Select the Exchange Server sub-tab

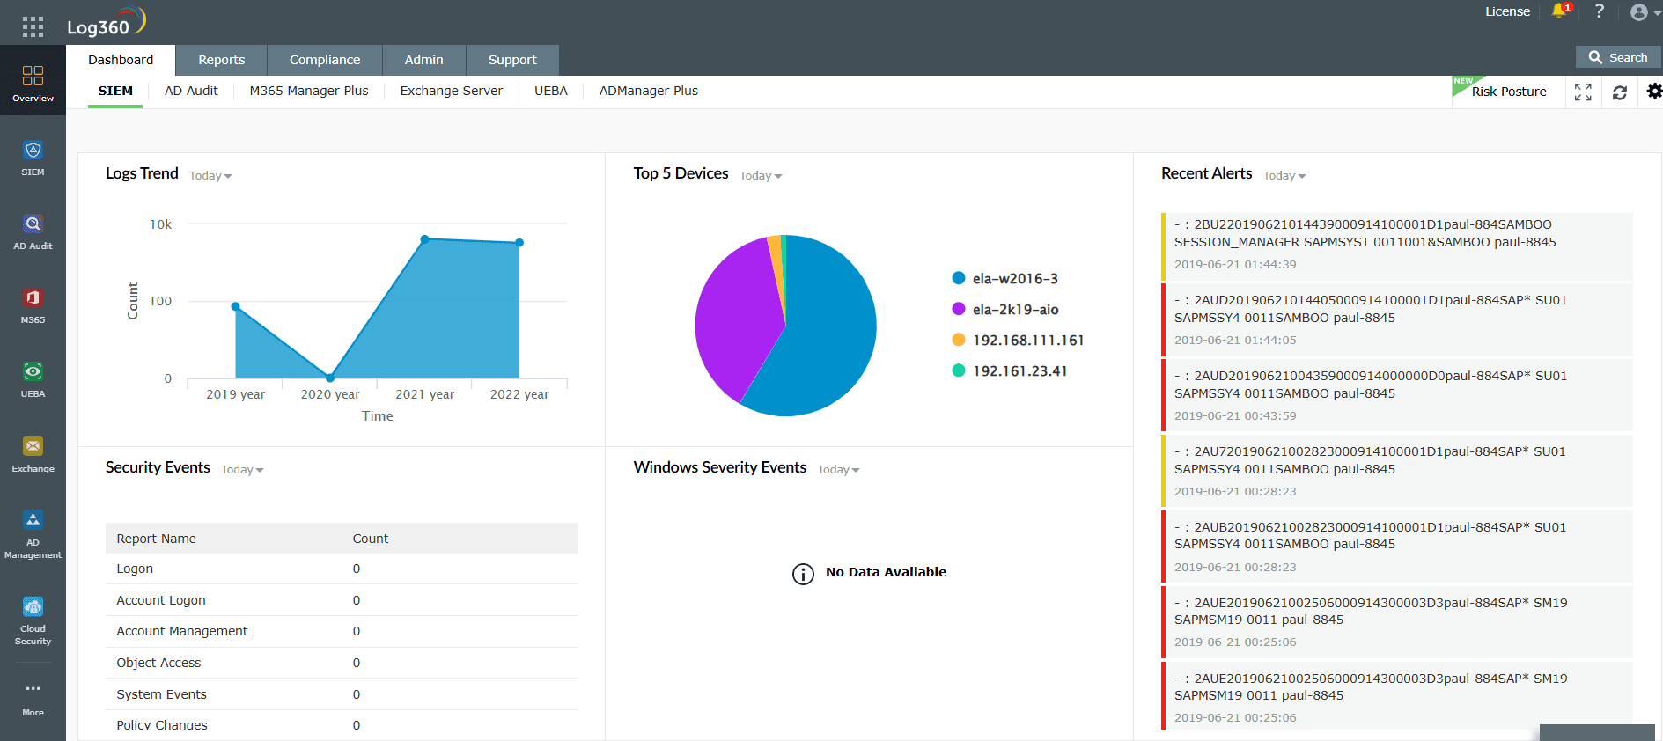tap(452, 91)
